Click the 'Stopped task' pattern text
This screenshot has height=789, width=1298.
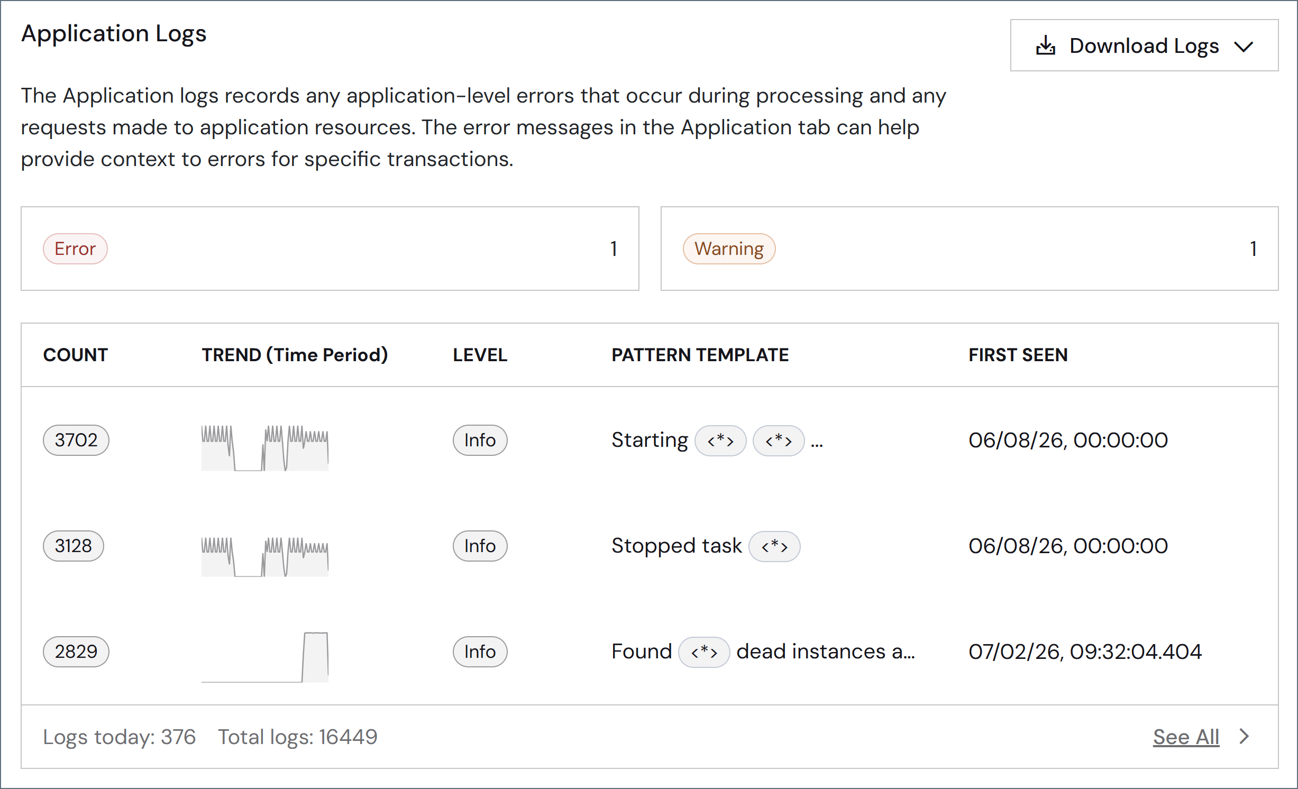point(677,546)
